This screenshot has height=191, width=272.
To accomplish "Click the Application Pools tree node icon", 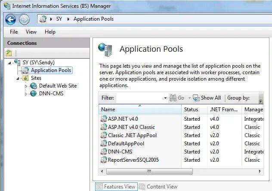I will pos(25,70).
